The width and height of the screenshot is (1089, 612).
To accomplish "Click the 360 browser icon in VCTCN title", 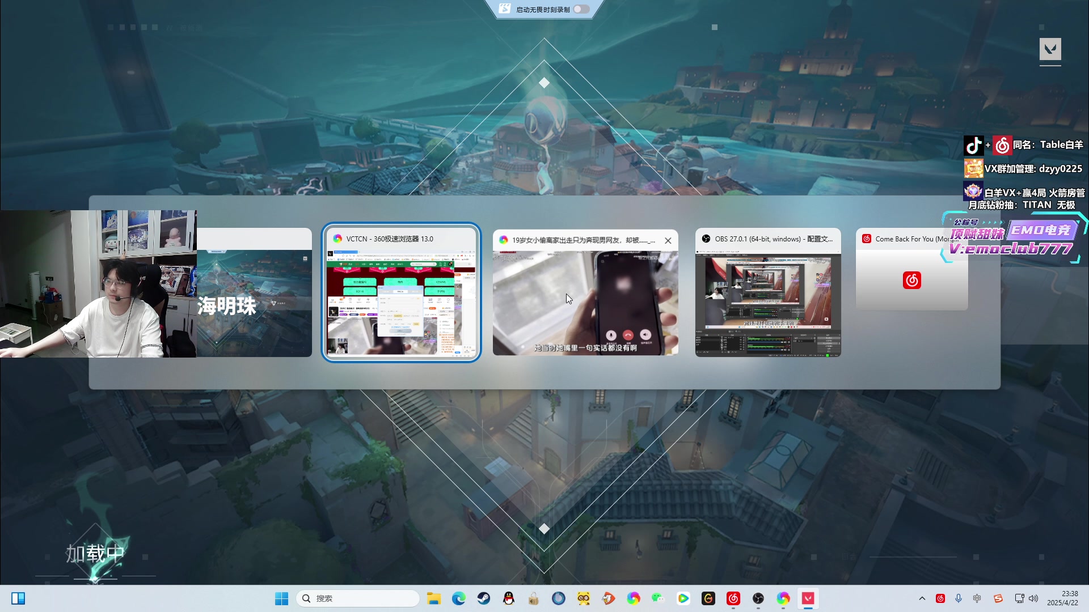I will tap(337, 239).
